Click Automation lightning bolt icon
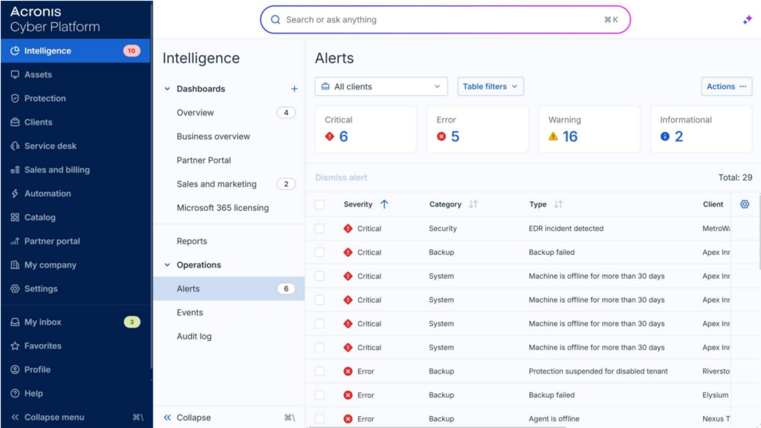The width and height of the screenshot is (761, 428). click(15, 193)
